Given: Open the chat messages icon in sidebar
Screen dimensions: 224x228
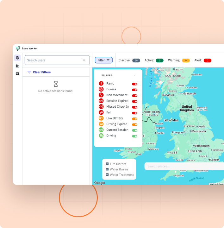Looking at the screenshot, I should point(17,74).
